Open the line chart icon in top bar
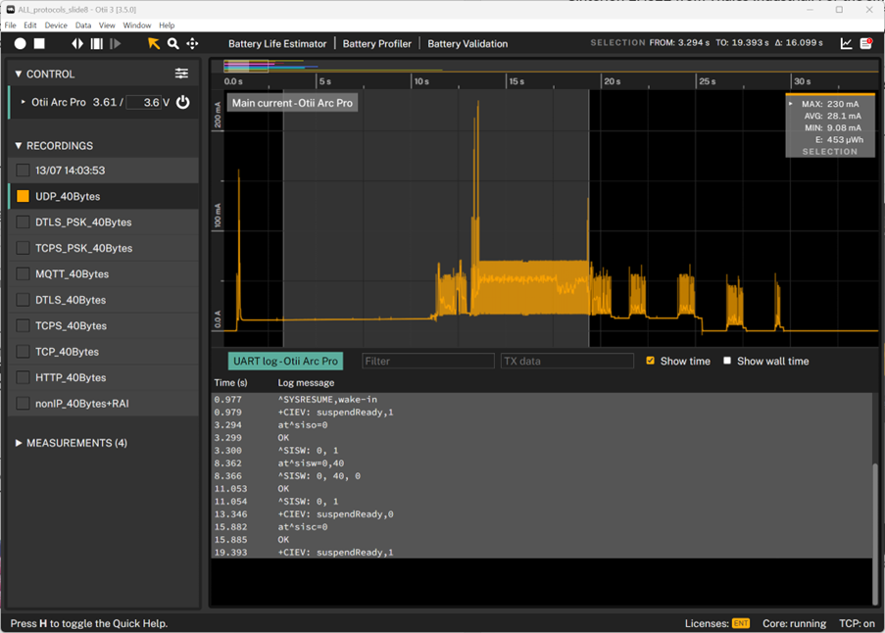The width and height of the screenshot is (885, 633). point(847,43)
